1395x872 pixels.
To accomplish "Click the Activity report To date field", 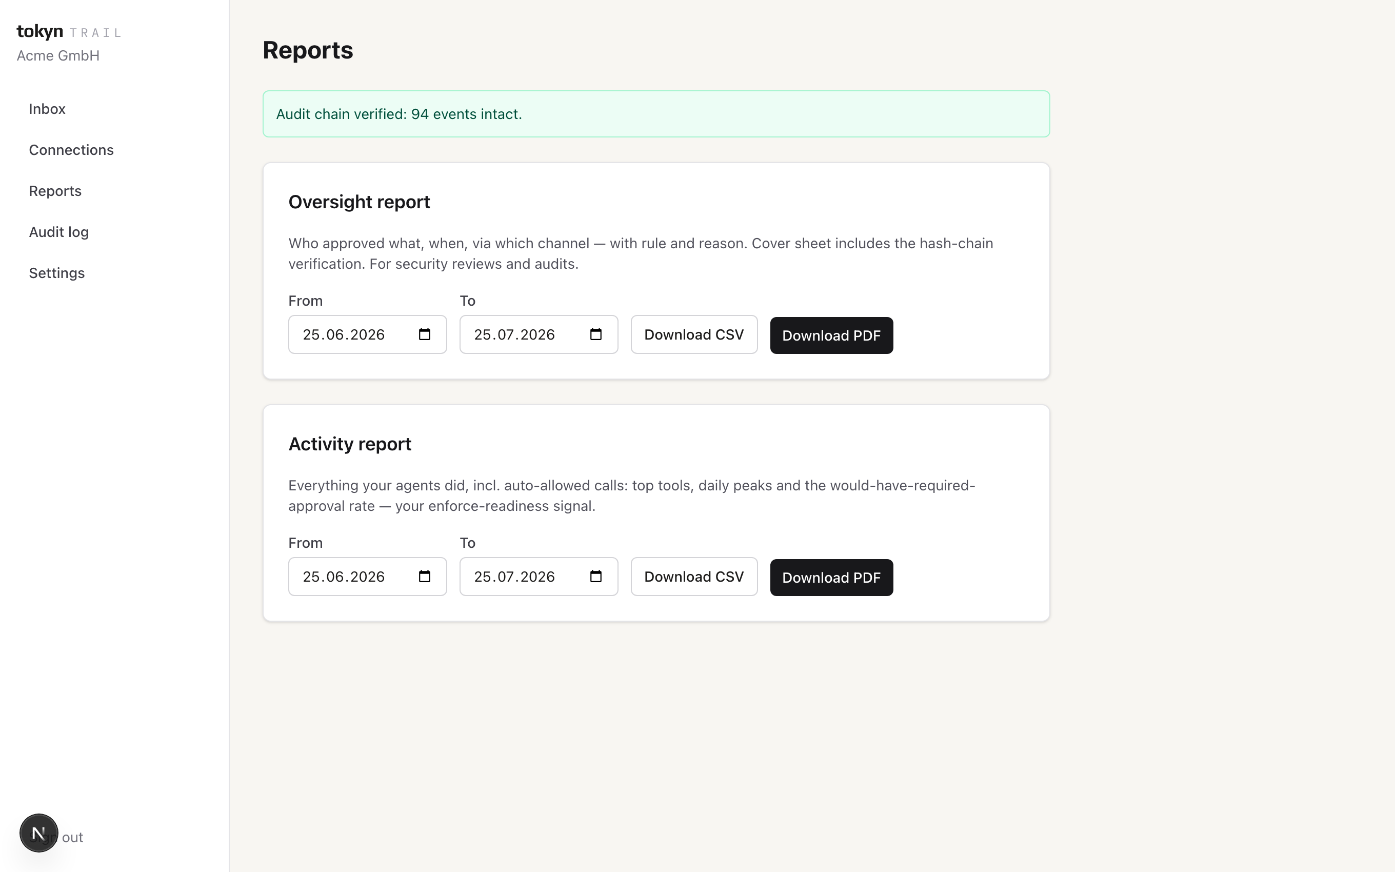I will click(539, 577).
